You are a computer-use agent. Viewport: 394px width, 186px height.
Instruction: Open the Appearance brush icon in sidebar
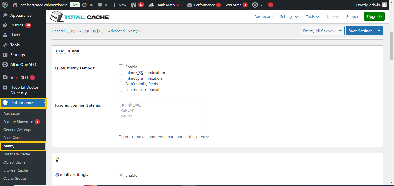pos(5,15)
